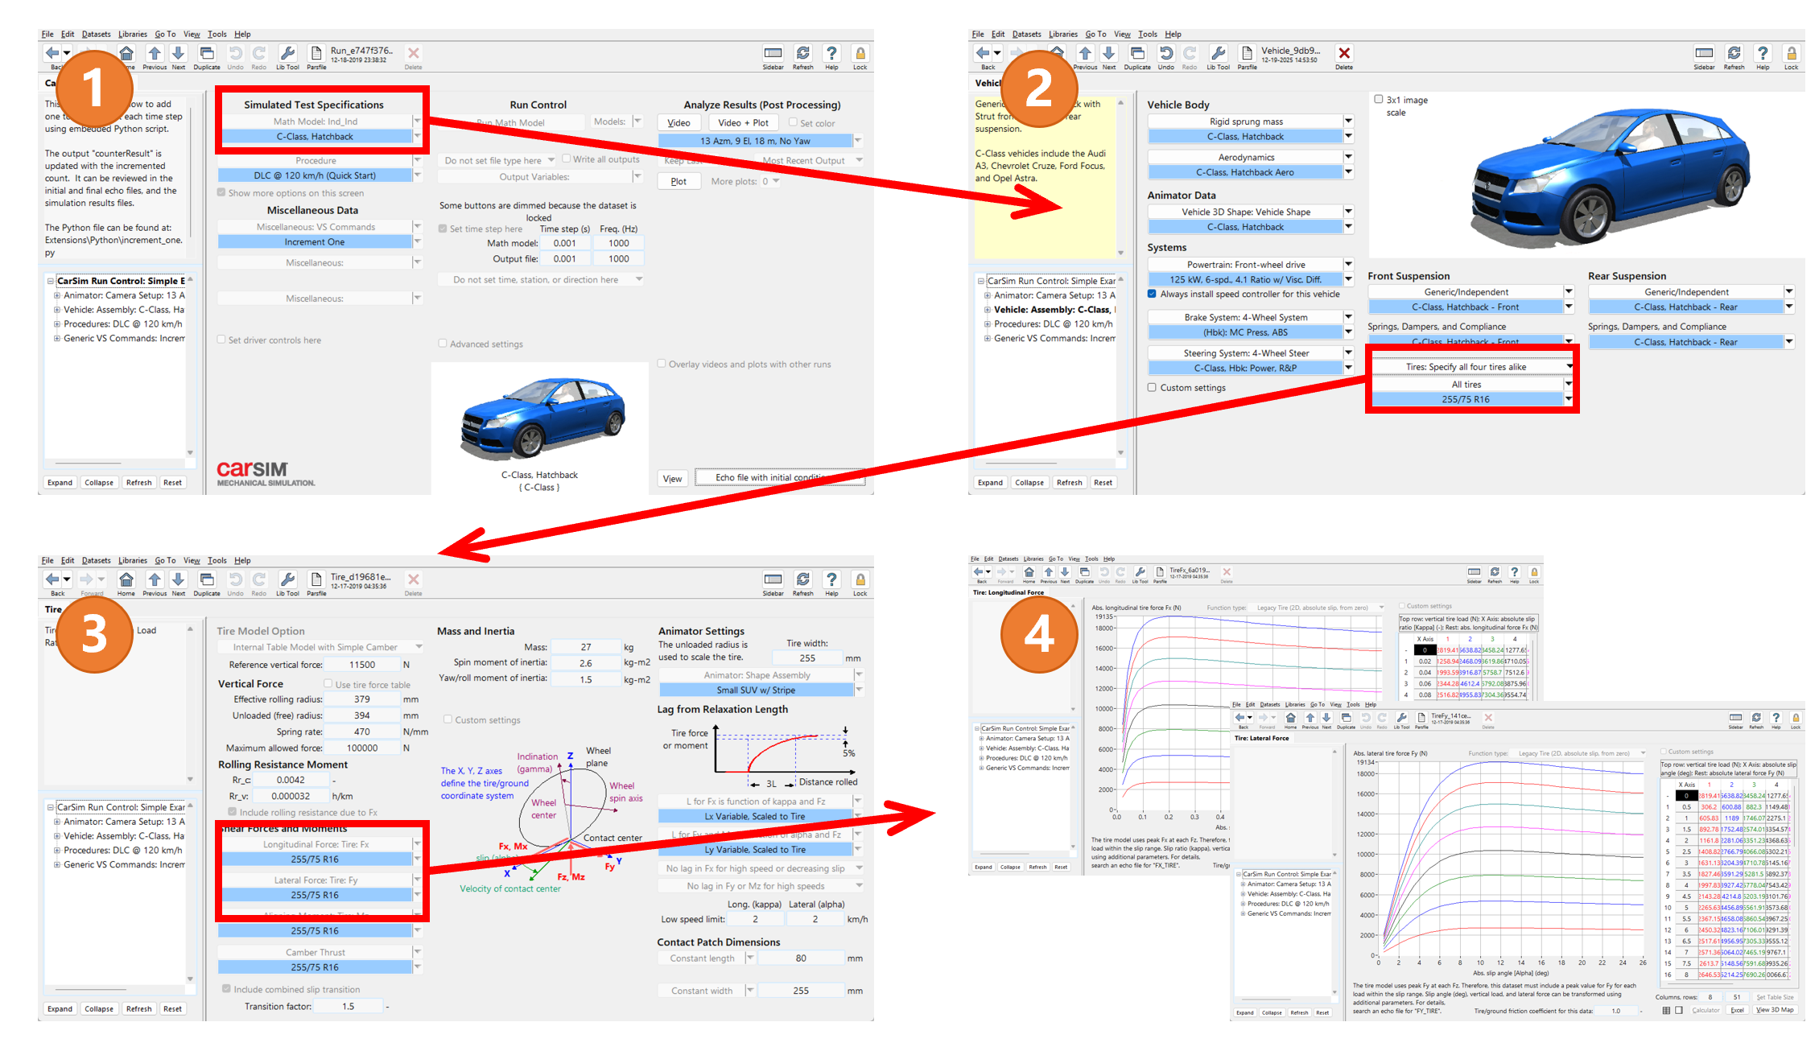Image resolution: width=1819 pixels, height=1051 pixels.
Task: Click the View 3D Map button
Action: pos(1774,1010)
